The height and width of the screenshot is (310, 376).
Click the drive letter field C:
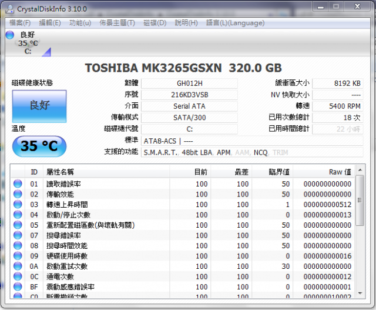pyautogui.click(x=189, y=129)
